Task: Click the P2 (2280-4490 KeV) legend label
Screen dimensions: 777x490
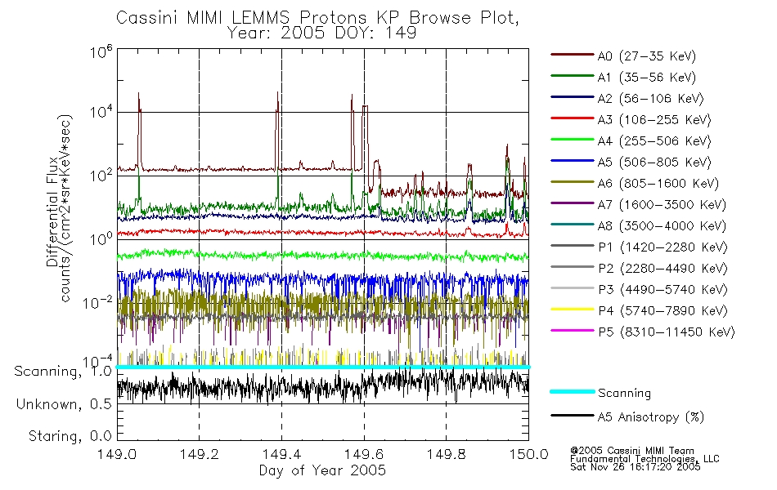Action: coord(662,269)
